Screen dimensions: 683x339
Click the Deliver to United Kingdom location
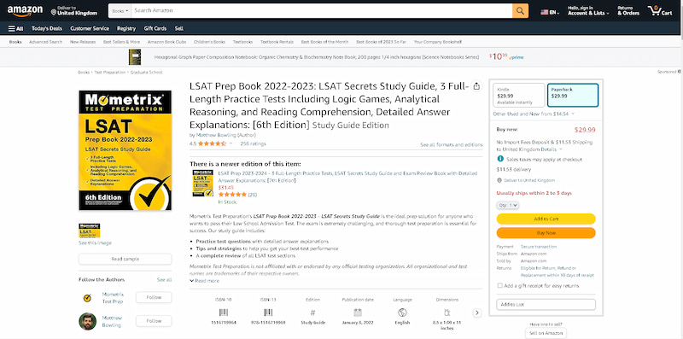pos(74,11)
